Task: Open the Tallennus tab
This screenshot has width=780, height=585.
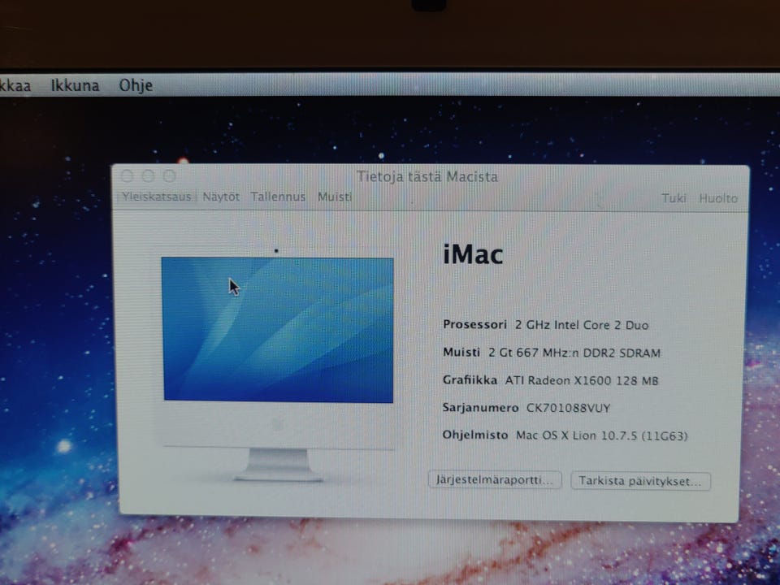Action: click(x=278, y=197)
